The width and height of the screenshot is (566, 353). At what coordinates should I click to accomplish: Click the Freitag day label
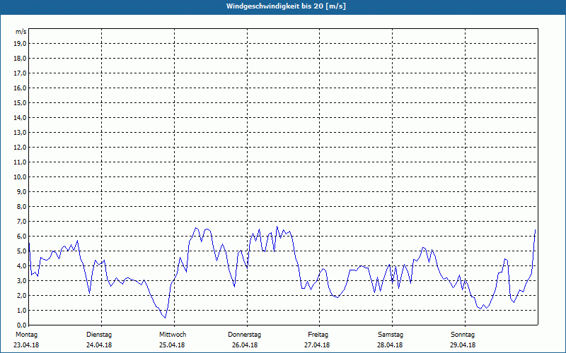318,335
